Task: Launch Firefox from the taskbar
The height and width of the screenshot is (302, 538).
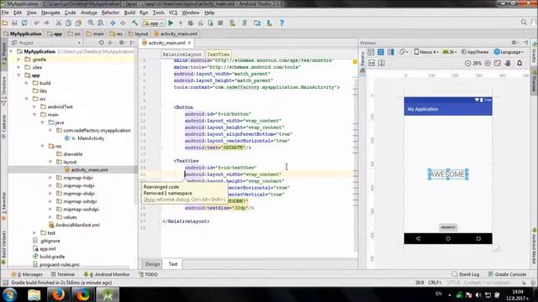Action: point(58,294)
